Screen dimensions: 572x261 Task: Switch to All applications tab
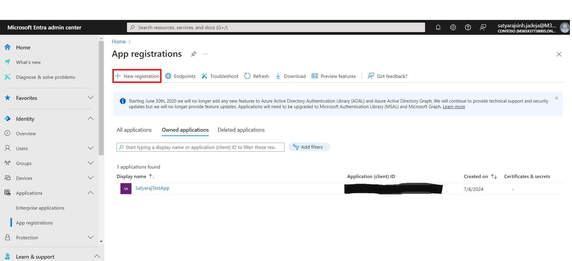[134, 130]
